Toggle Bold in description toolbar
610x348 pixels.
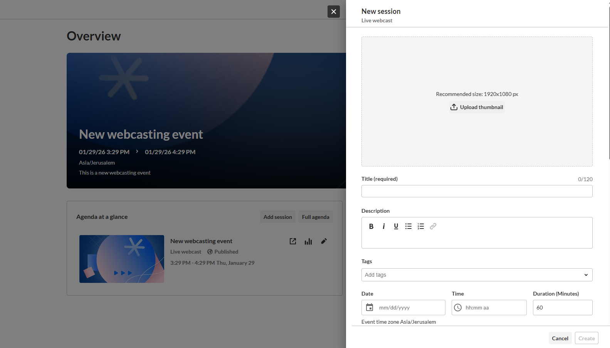371,226
